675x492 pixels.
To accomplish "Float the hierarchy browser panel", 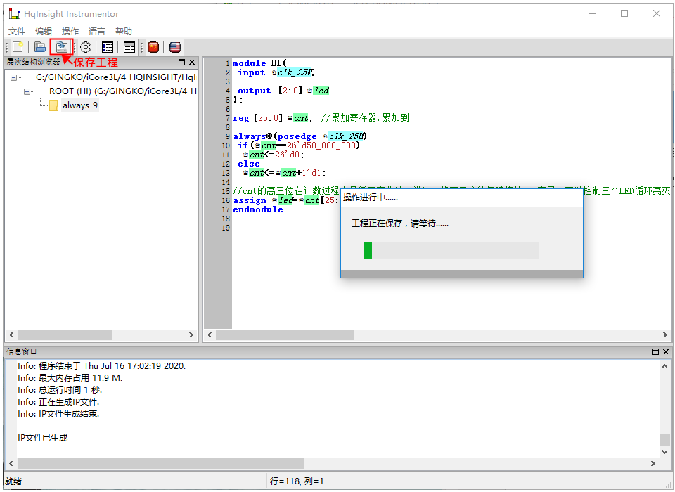I will [x=181, y=63].
